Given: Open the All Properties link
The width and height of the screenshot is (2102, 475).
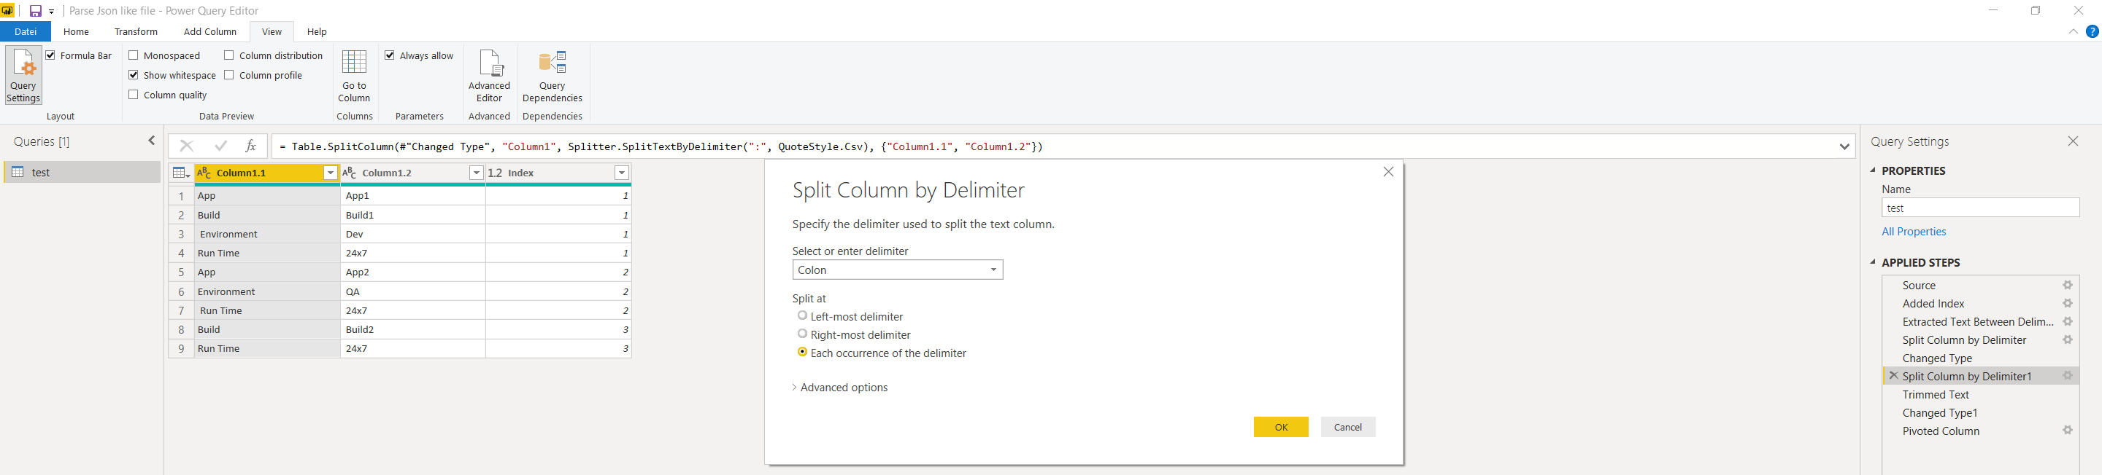Looking at the screenshot, I should point(1914,232).
